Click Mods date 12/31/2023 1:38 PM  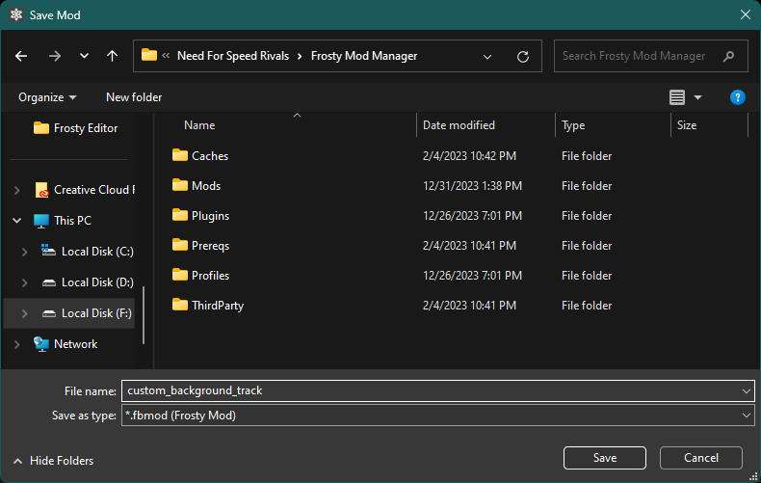click(472, 186)
